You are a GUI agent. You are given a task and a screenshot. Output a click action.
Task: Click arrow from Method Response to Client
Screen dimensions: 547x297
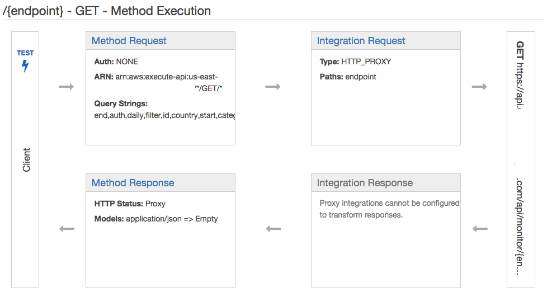(x=67, y=229)
